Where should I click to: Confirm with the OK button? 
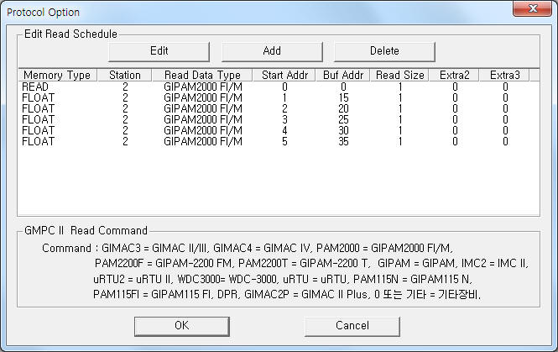(182, 326)
